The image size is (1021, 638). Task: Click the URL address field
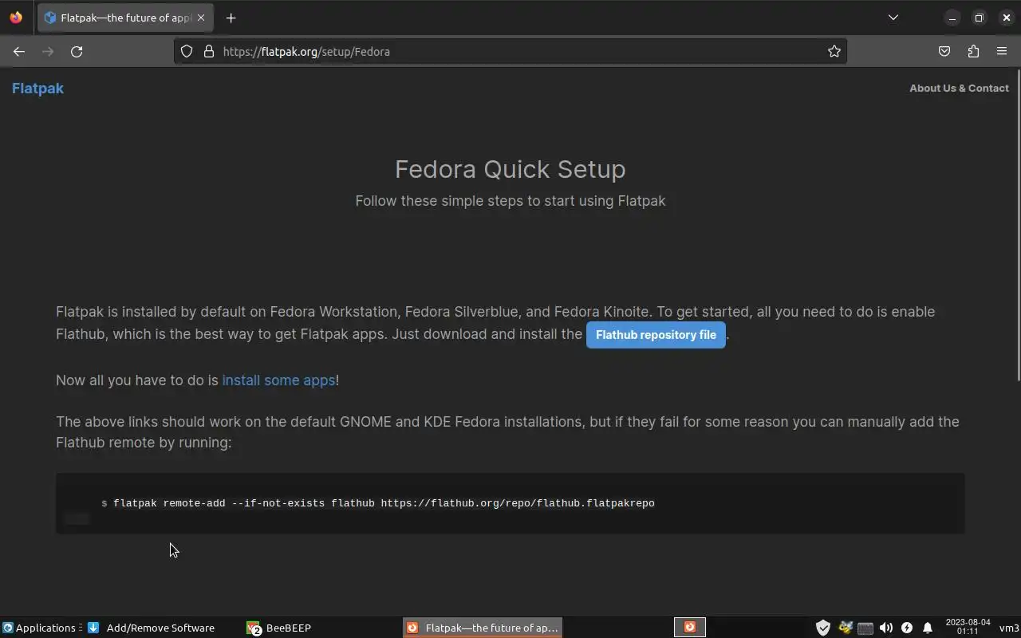coord(510,51)
